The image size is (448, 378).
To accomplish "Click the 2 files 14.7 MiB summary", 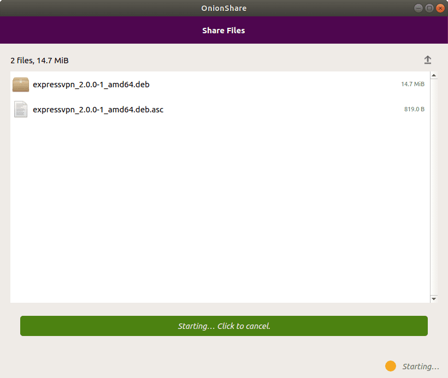I will pos(38,60).
